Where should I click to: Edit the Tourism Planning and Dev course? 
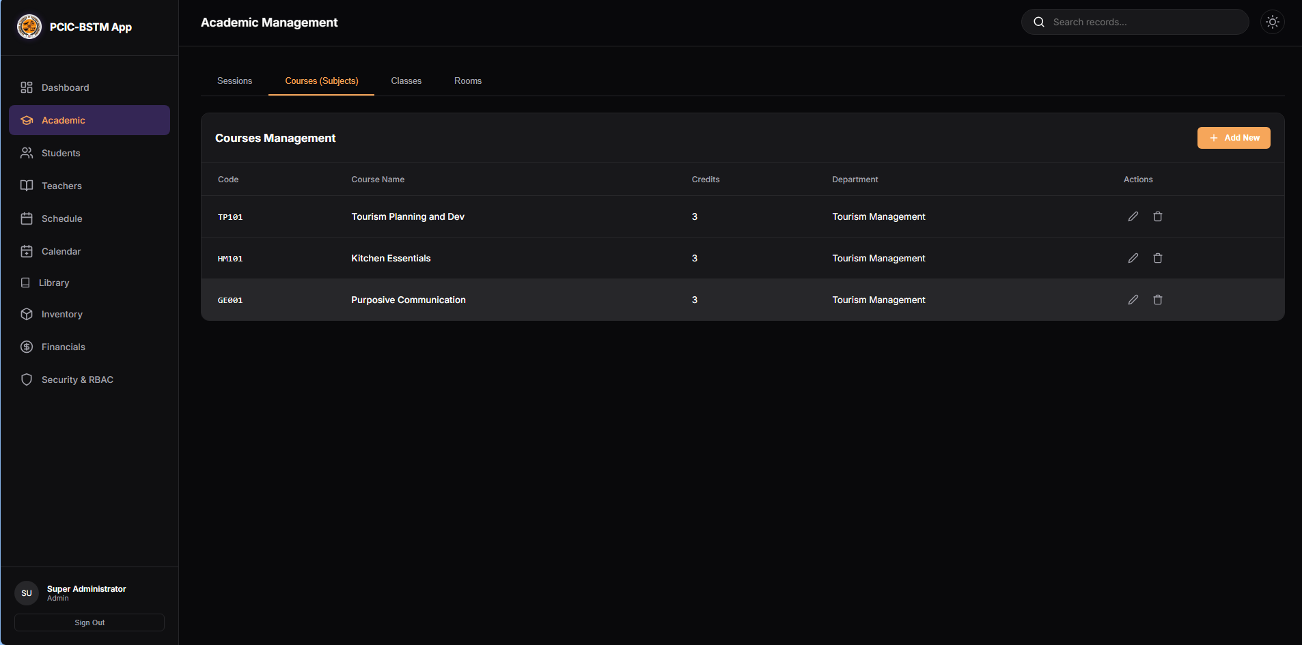1133,216
